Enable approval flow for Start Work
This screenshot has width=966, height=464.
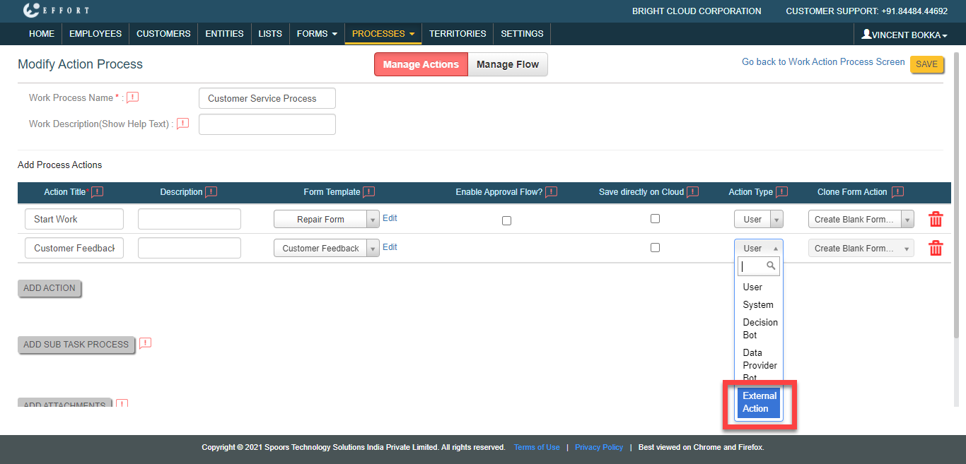[x=506, y=220]
